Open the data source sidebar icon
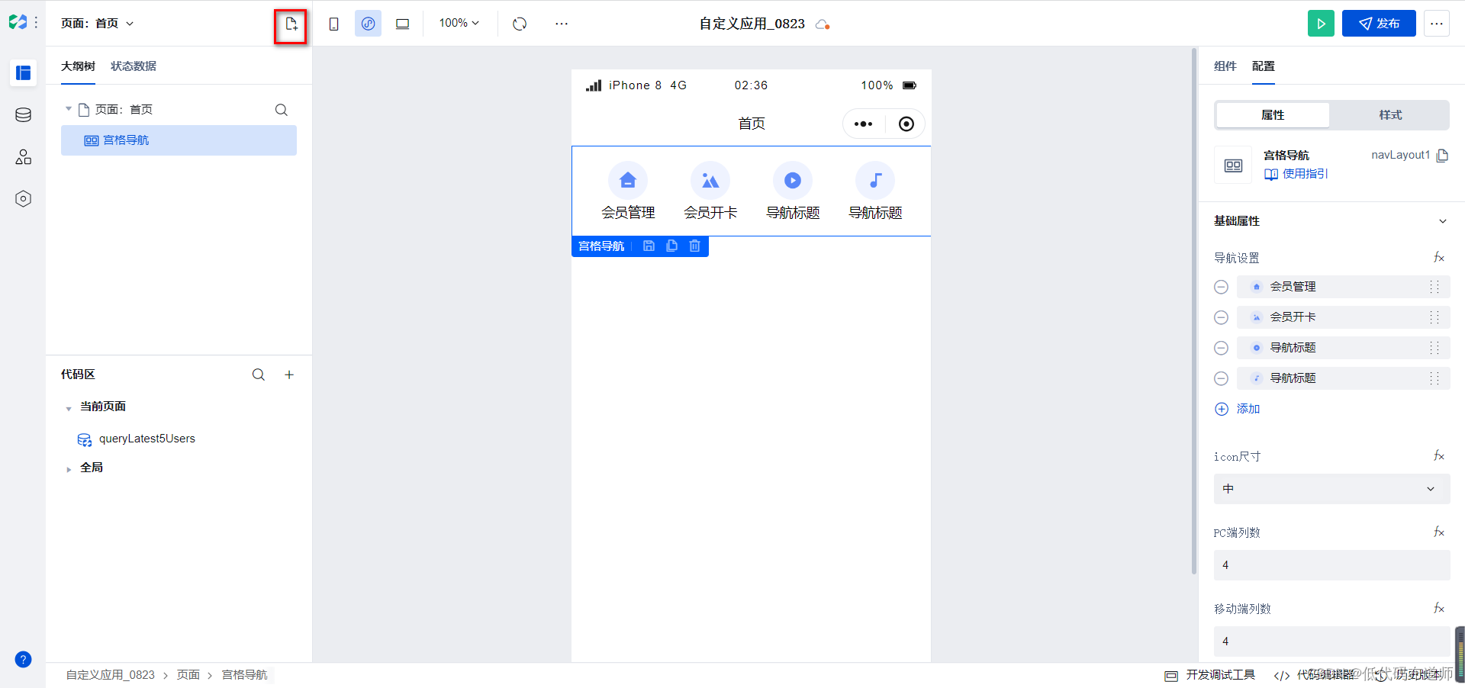The image size is (1465, 688). click(x=23, y=115)
